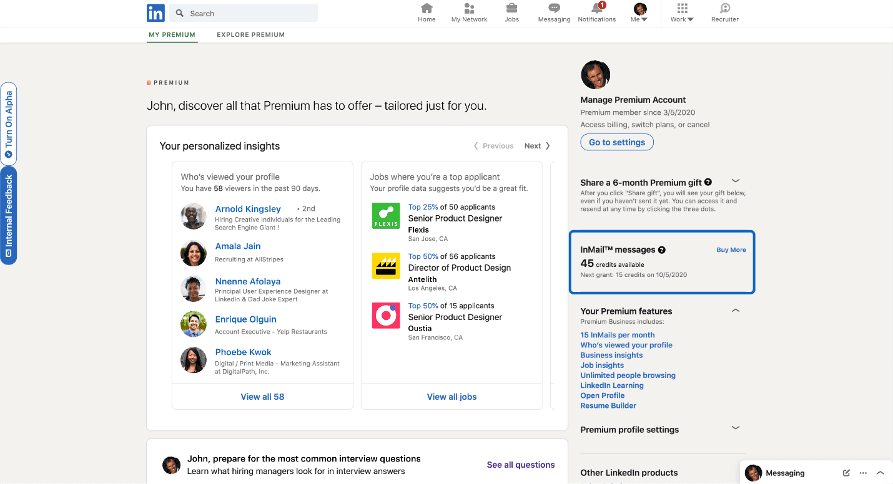The image size is (893, 484).
Task: Click the Recruiter icon
Action: [724, 11]
